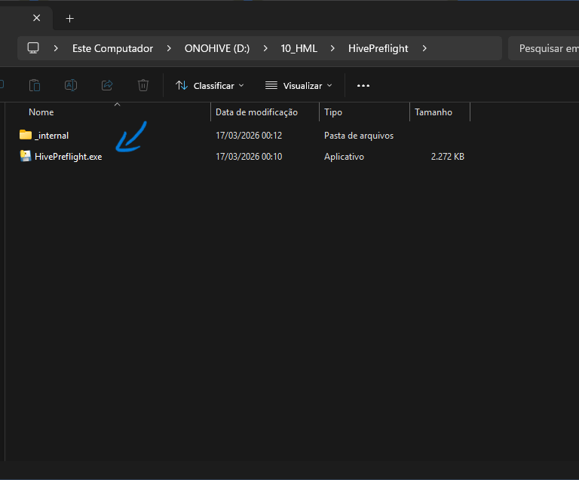The width and height of the screenshot is (579, 480).
Task: Sort by the Tamanho column header
Action: point(433,112)
